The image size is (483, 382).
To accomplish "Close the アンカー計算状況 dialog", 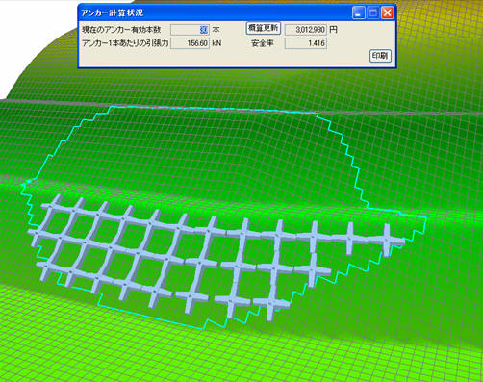I will (388, 13).
